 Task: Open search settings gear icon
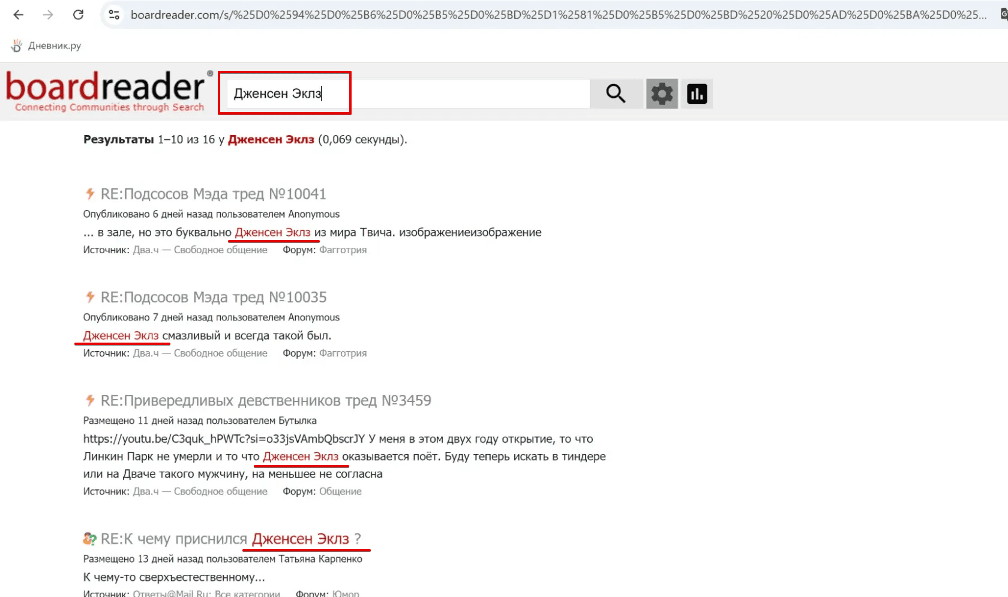pos(662,94)
